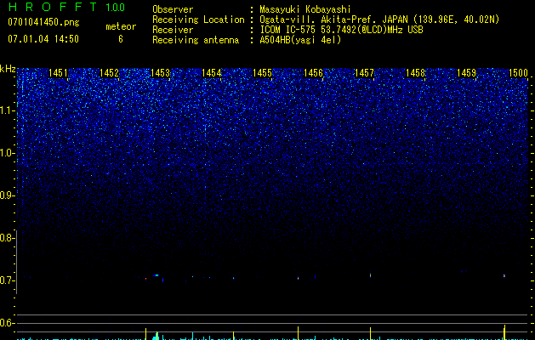Click the observer name Masayuki Kobayashi
Screen dimensions: 535x340
[x=305, y=9]
